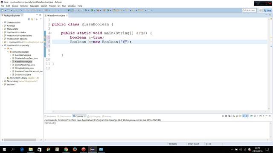Click the green Run button in toolbar
Viewport: 273px width, 153px height.
(92, 10)
